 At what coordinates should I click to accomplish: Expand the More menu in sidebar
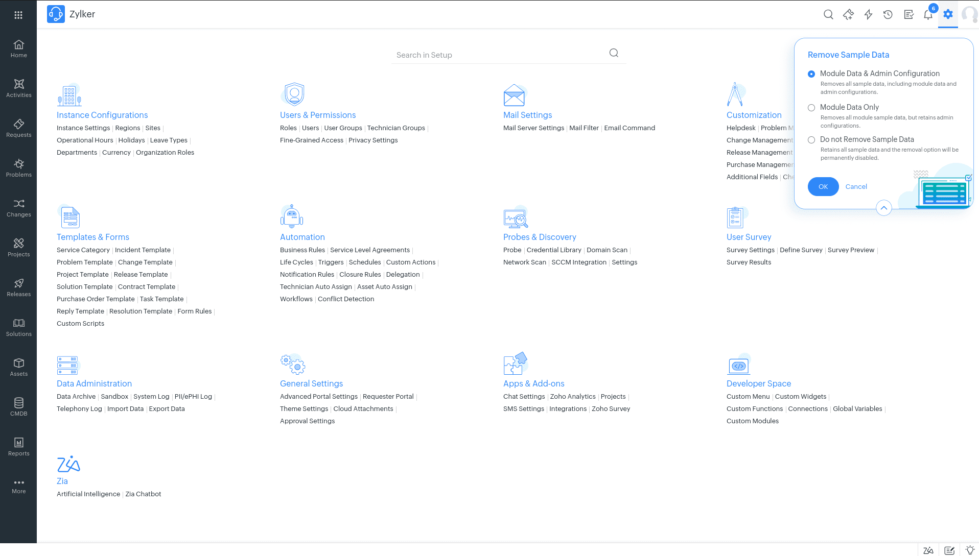pyautogui.click(x=19, y=486)
